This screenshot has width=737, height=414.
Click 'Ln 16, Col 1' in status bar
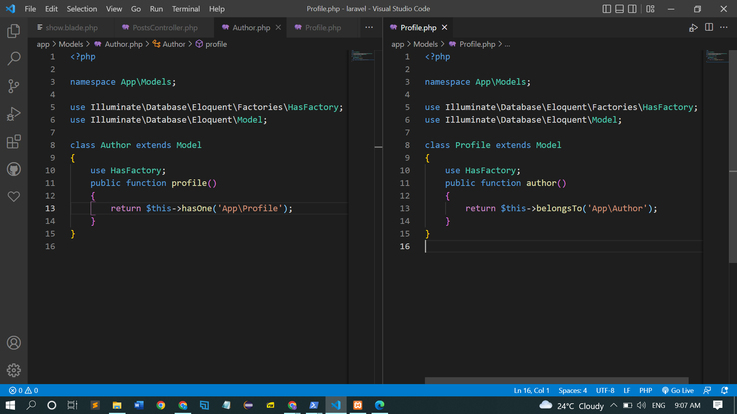point(532,390)
